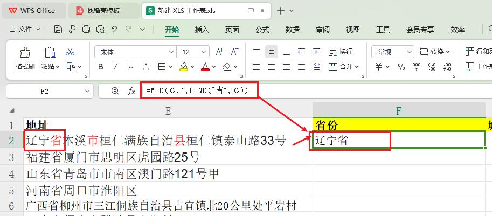This screenshot has height=216, width=492.
Task: Toggle Bold formatting
Action: tap(101, 67)
